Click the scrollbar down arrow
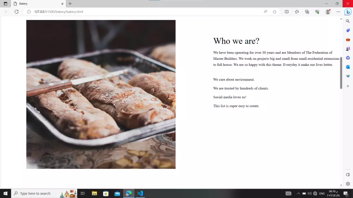 pyautogui.click(x=341, y=185)
